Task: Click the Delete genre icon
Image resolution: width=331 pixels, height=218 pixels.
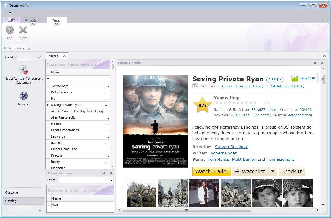Action: [23, 30]
